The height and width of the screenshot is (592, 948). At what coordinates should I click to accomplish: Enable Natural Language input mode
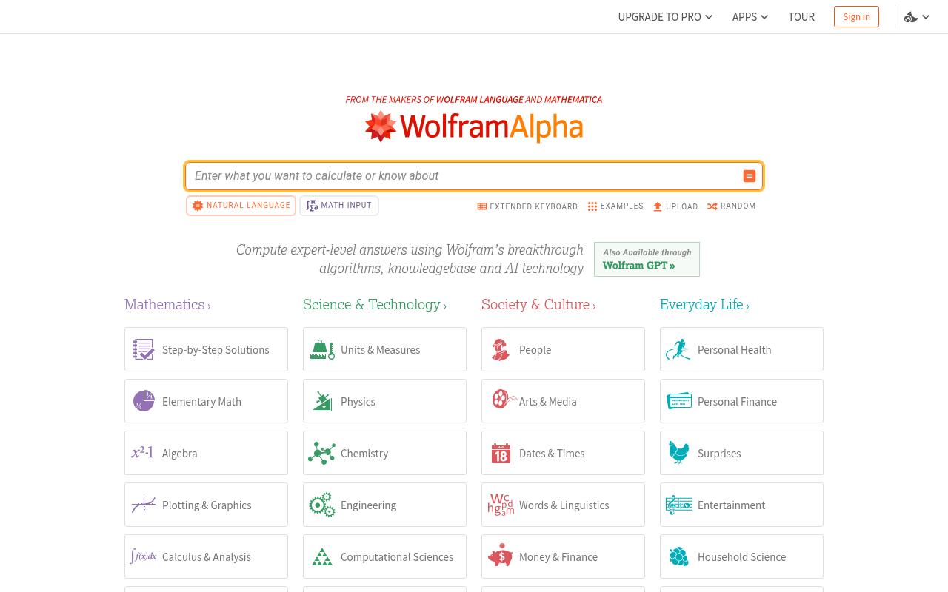point(241,205)
